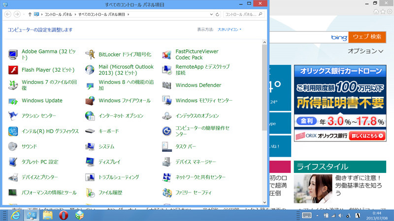Expand the address bar history dropdown arrow
Viewport: 394px width, 221px height.
click(x=211, y=15)
